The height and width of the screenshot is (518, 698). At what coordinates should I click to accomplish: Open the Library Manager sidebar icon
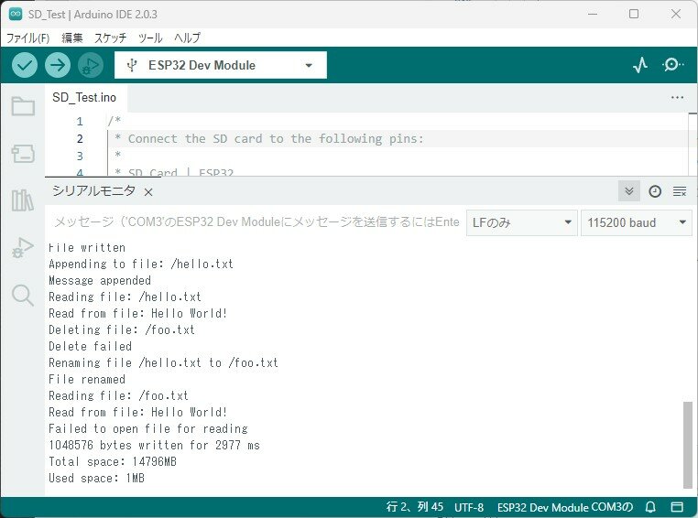23,200
